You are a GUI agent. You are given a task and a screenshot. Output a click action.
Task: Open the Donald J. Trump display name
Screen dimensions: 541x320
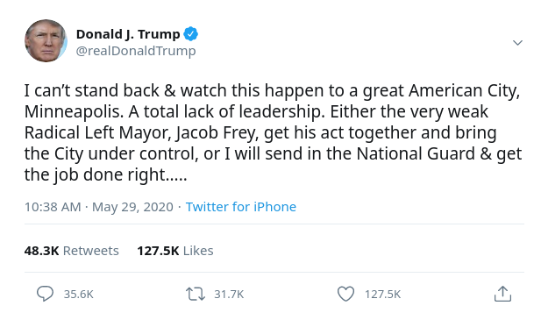[x=128, y=34]
